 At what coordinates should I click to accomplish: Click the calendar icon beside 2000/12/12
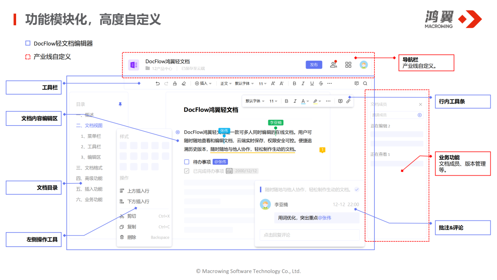[x=229, y=171]
